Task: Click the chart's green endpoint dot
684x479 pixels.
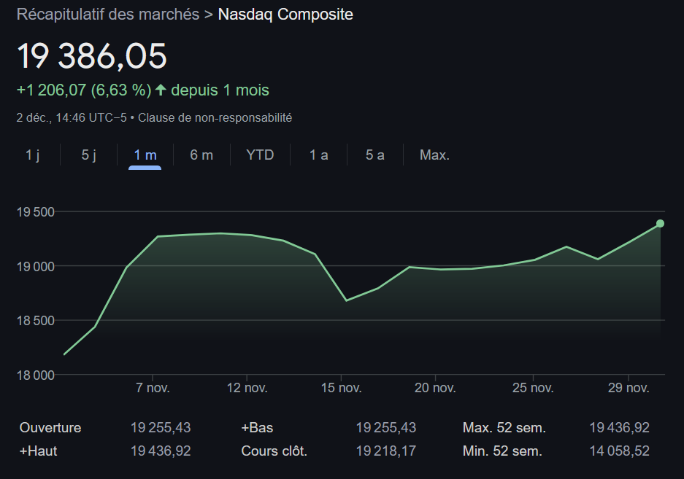Action: 660,224
